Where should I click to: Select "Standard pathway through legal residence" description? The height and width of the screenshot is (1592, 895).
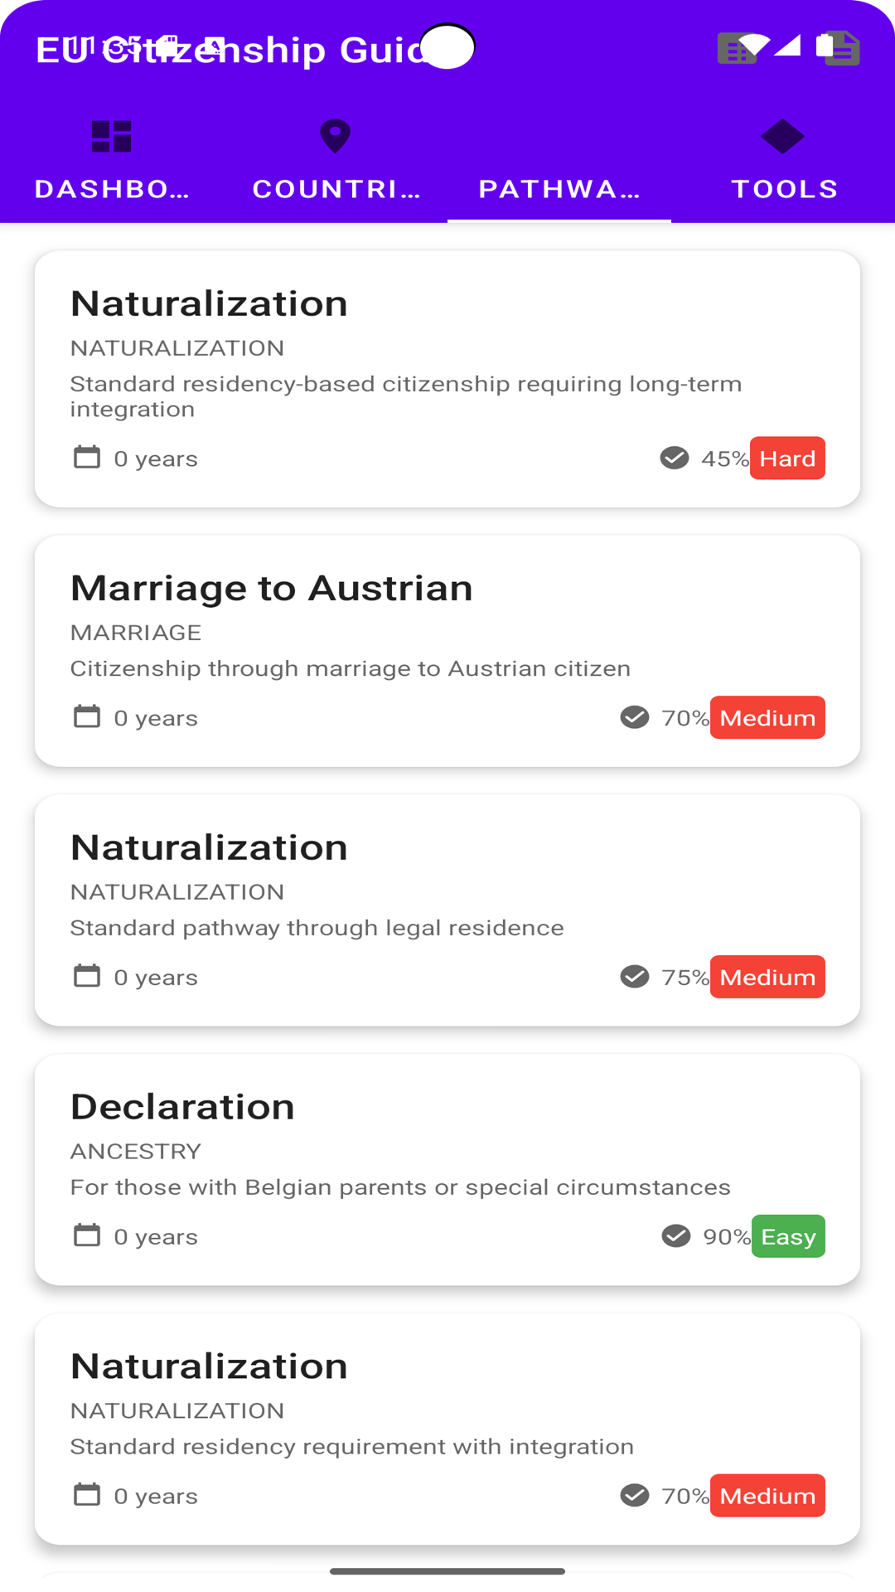click(317, 928)
